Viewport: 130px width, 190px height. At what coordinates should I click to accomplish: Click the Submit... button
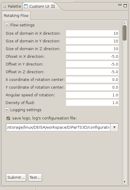click(x=16, y=177)
